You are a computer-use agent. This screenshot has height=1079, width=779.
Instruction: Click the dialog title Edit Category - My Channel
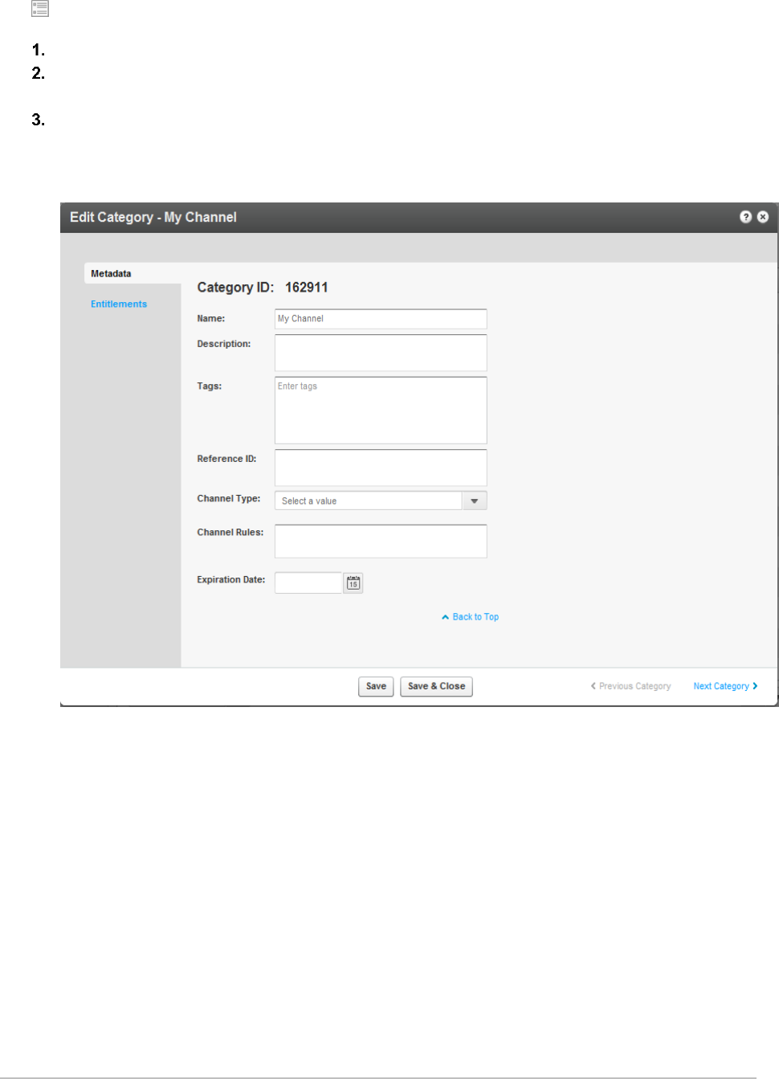click(x=153, y=217)
